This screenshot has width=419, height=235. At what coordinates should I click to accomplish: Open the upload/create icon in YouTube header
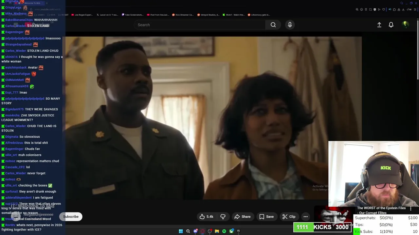pos(379,25)
